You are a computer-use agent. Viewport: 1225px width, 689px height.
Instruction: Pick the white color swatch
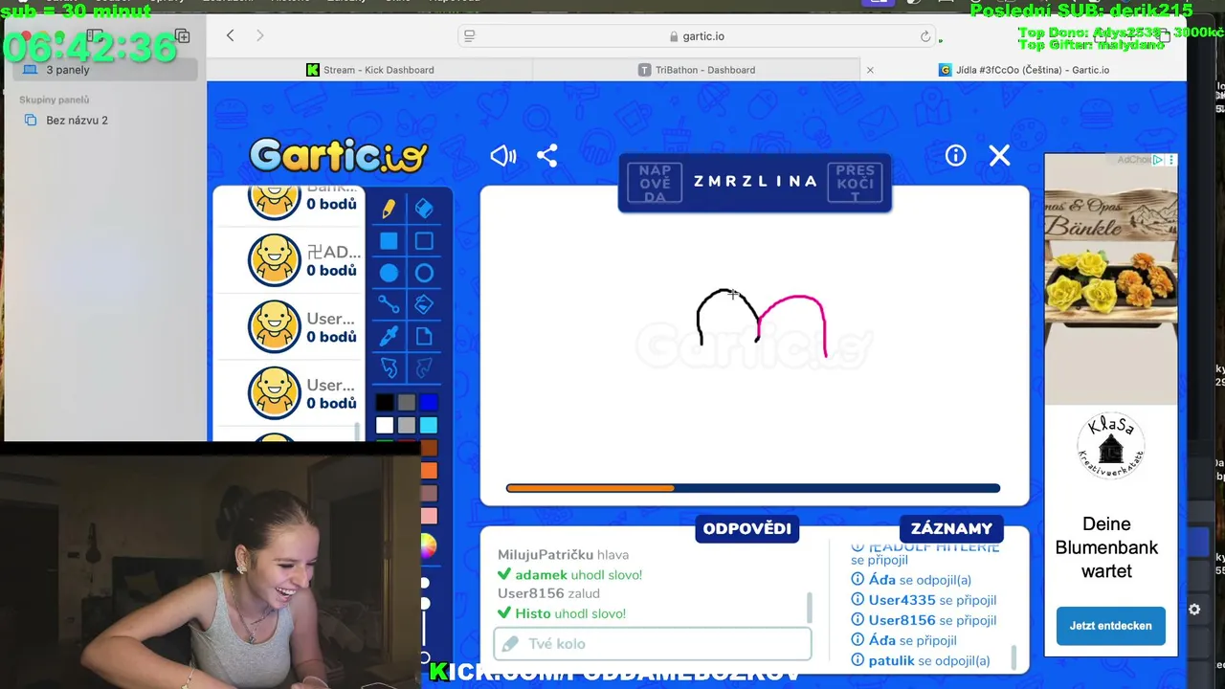tap(385, 425)
